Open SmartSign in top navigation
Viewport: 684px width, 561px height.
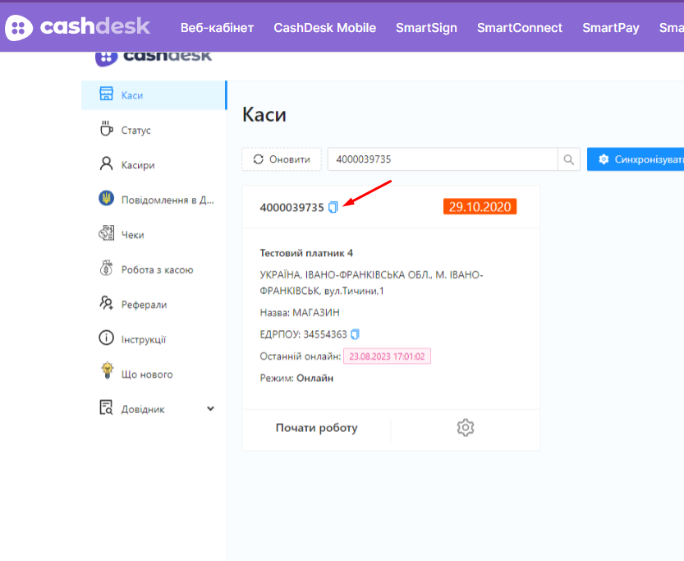[426, 28]
